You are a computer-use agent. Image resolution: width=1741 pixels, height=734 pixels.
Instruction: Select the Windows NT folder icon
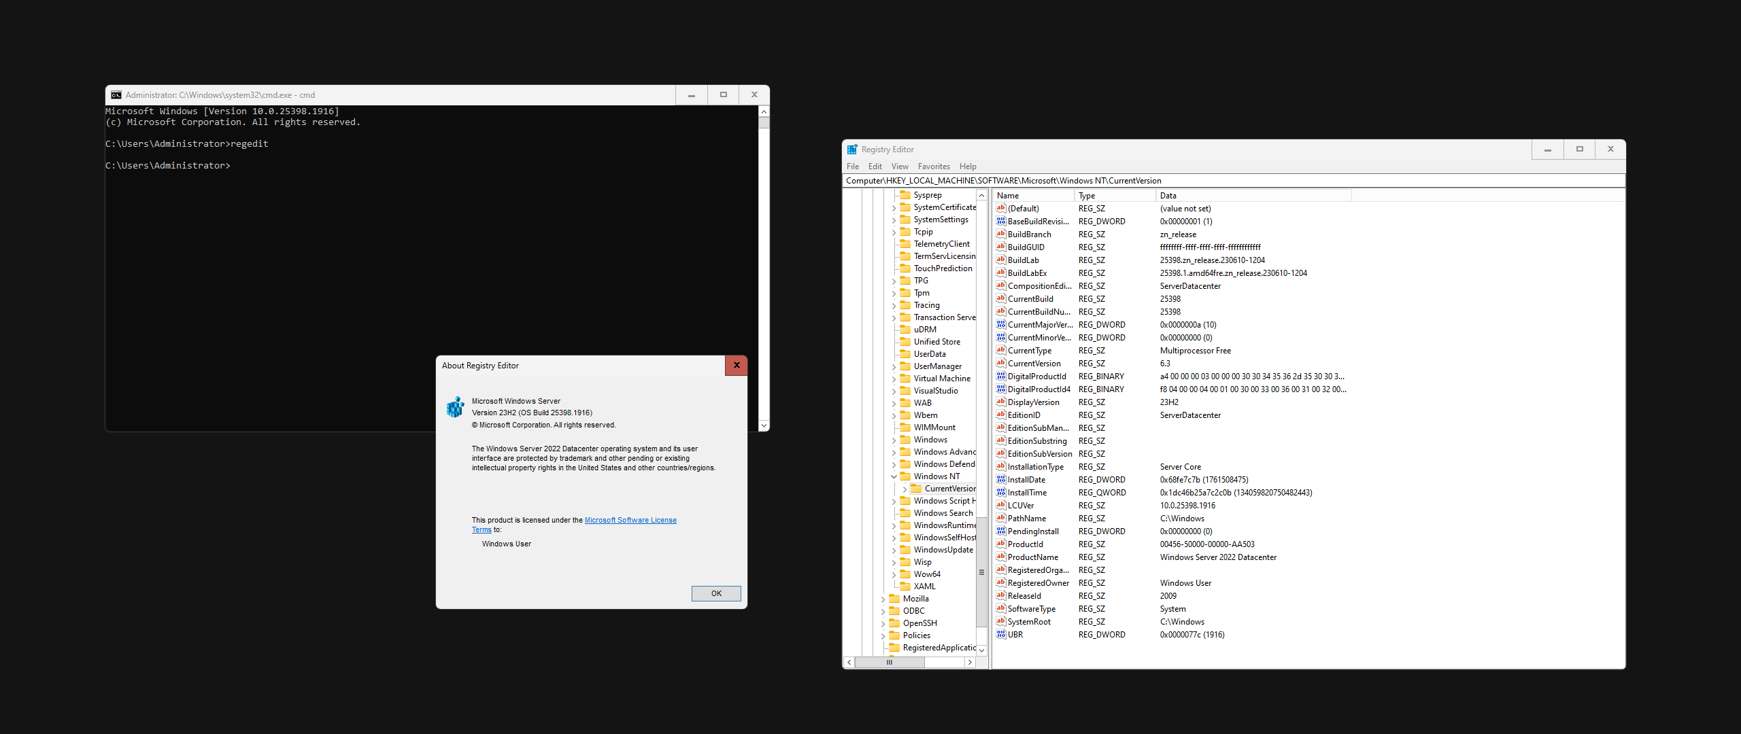click(905, 476)
